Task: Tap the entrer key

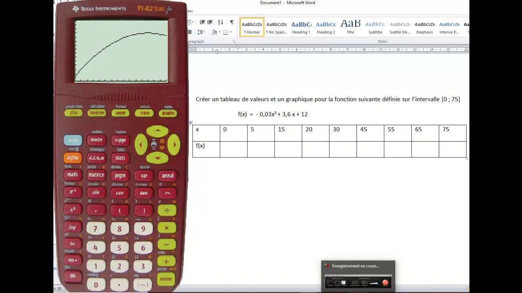Action: [x=166, y=279]
